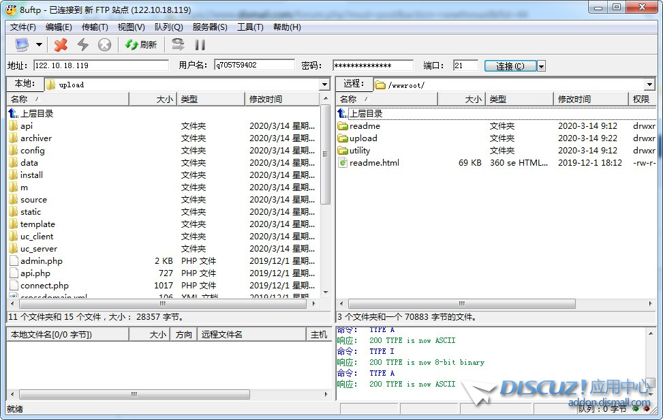Expand the dropdown arrow next to 连接 button

click(541, 66)
